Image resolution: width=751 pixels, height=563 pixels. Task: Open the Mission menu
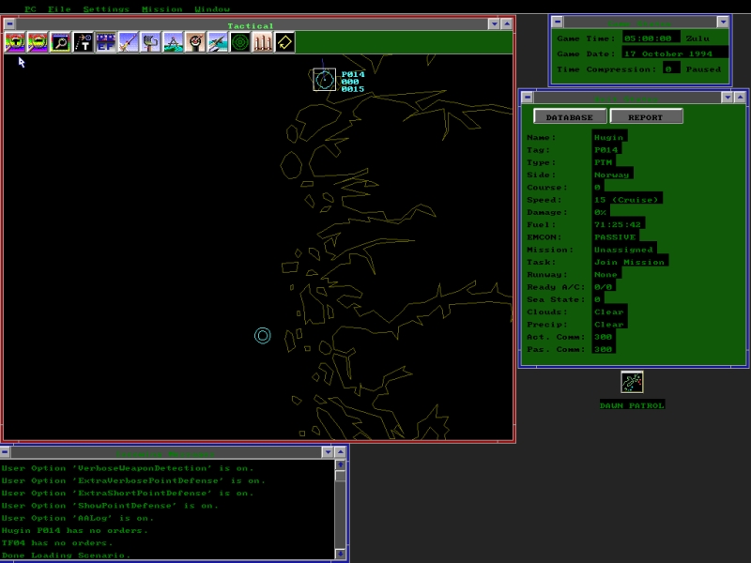[x=161, y=8]
